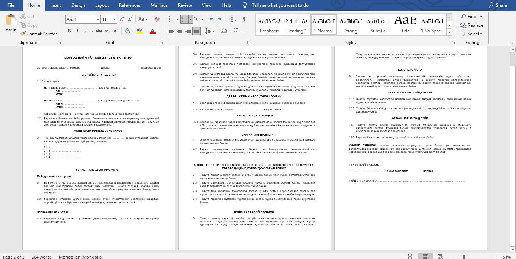
Task: Click the Share button
Action: [498, 5]
